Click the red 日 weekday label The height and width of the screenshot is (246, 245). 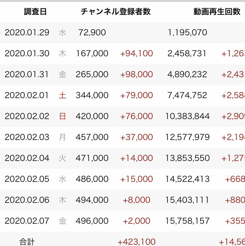(63, 116)
